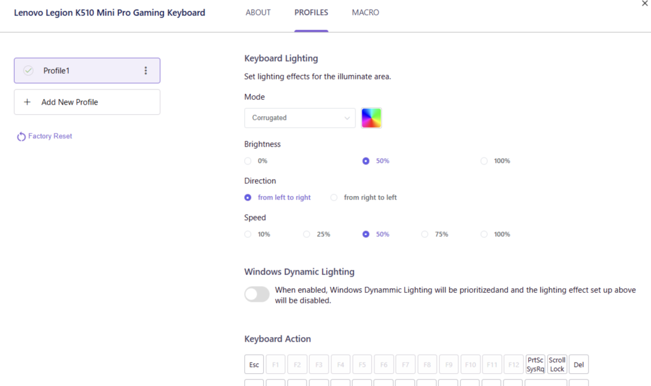Close the window with the X button
This screenshot has height=386, width=651.
click(645, 3)
